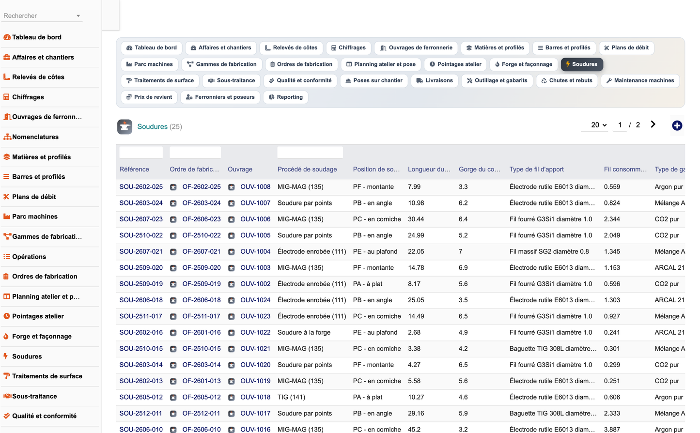Click the Affaires et chantiers sidebar icon
This screenshot has height=433, width=700.
[x=7, y=57]
